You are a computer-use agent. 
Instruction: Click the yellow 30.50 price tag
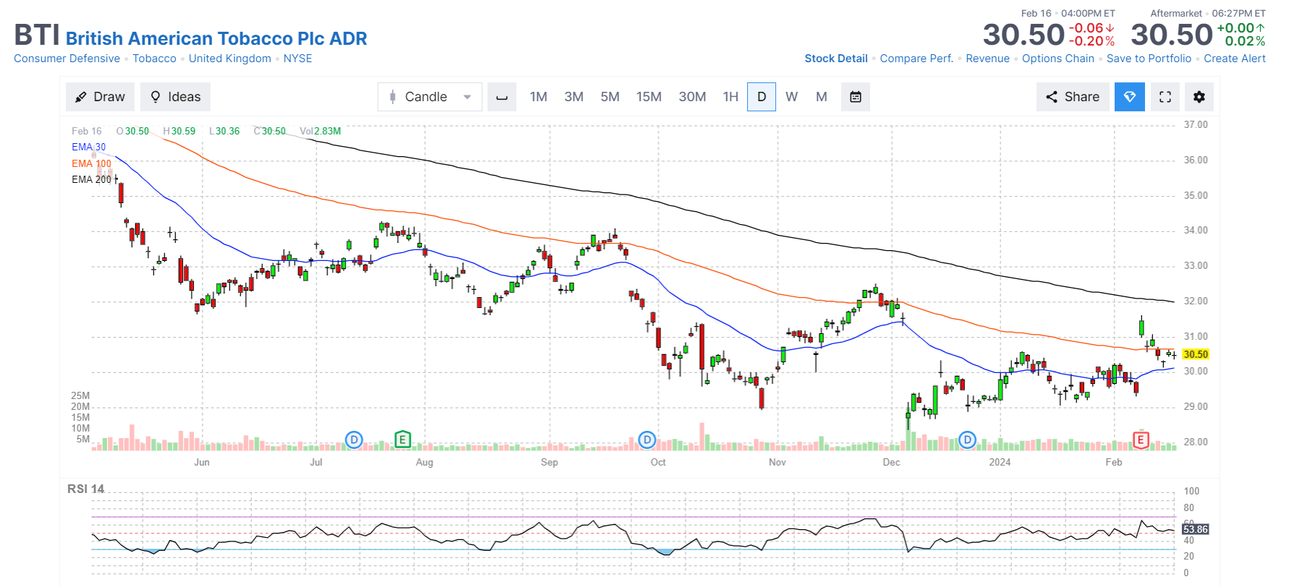1196,354
